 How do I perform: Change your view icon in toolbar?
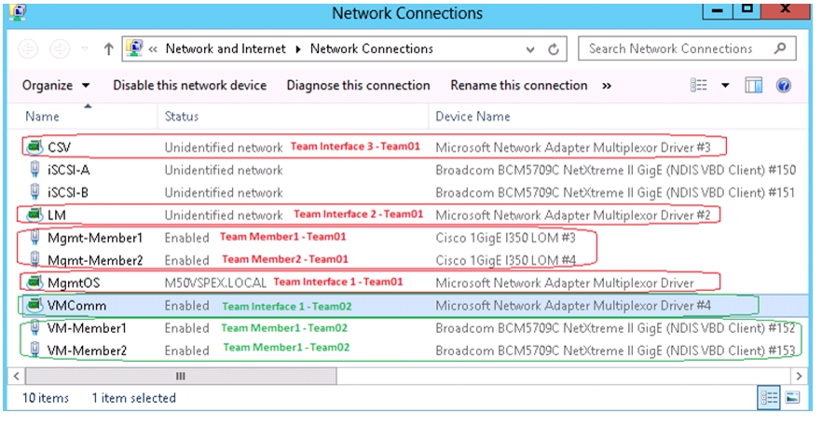699,85
